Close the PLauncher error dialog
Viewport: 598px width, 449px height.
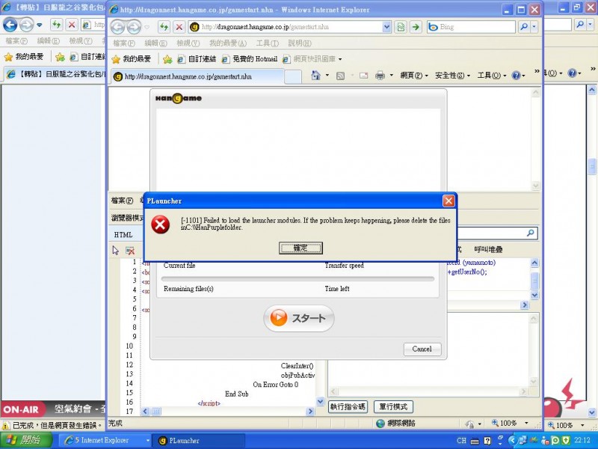[449, 201]
